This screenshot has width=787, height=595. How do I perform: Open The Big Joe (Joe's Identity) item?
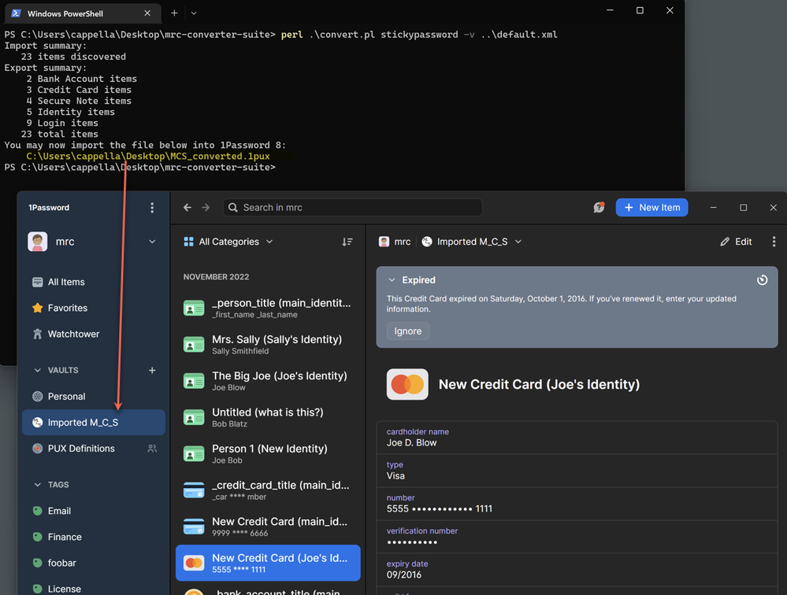tap(268, 381)
